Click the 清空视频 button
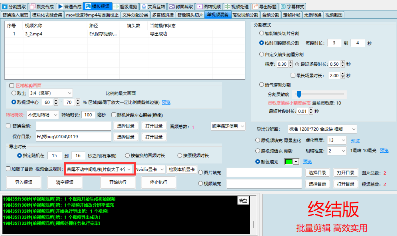The width and height of the screenshot is (397, 236). tap(65, 182)
